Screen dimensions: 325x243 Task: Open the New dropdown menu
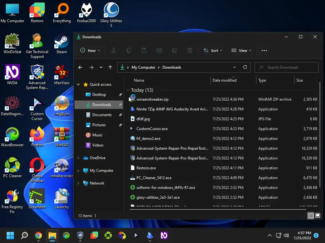click(90, 50)
